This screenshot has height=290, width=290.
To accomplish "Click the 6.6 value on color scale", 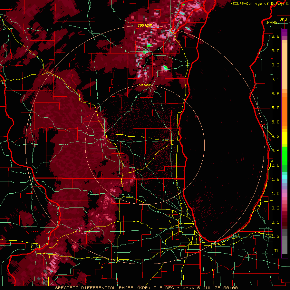I will [275, 93].
